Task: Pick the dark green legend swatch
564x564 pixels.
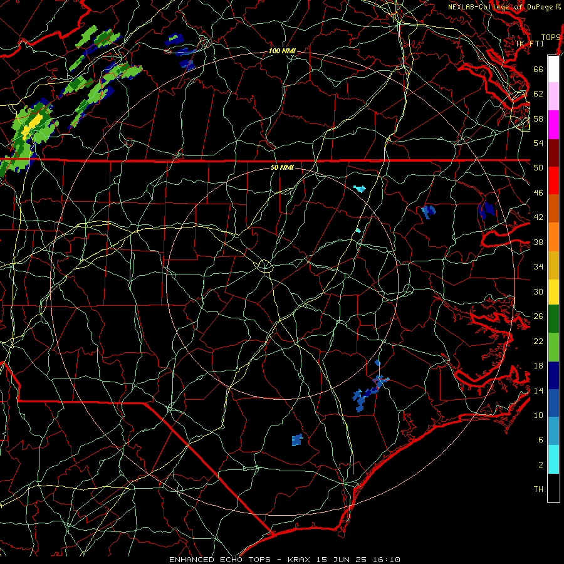Action: [x=553, y=319]
